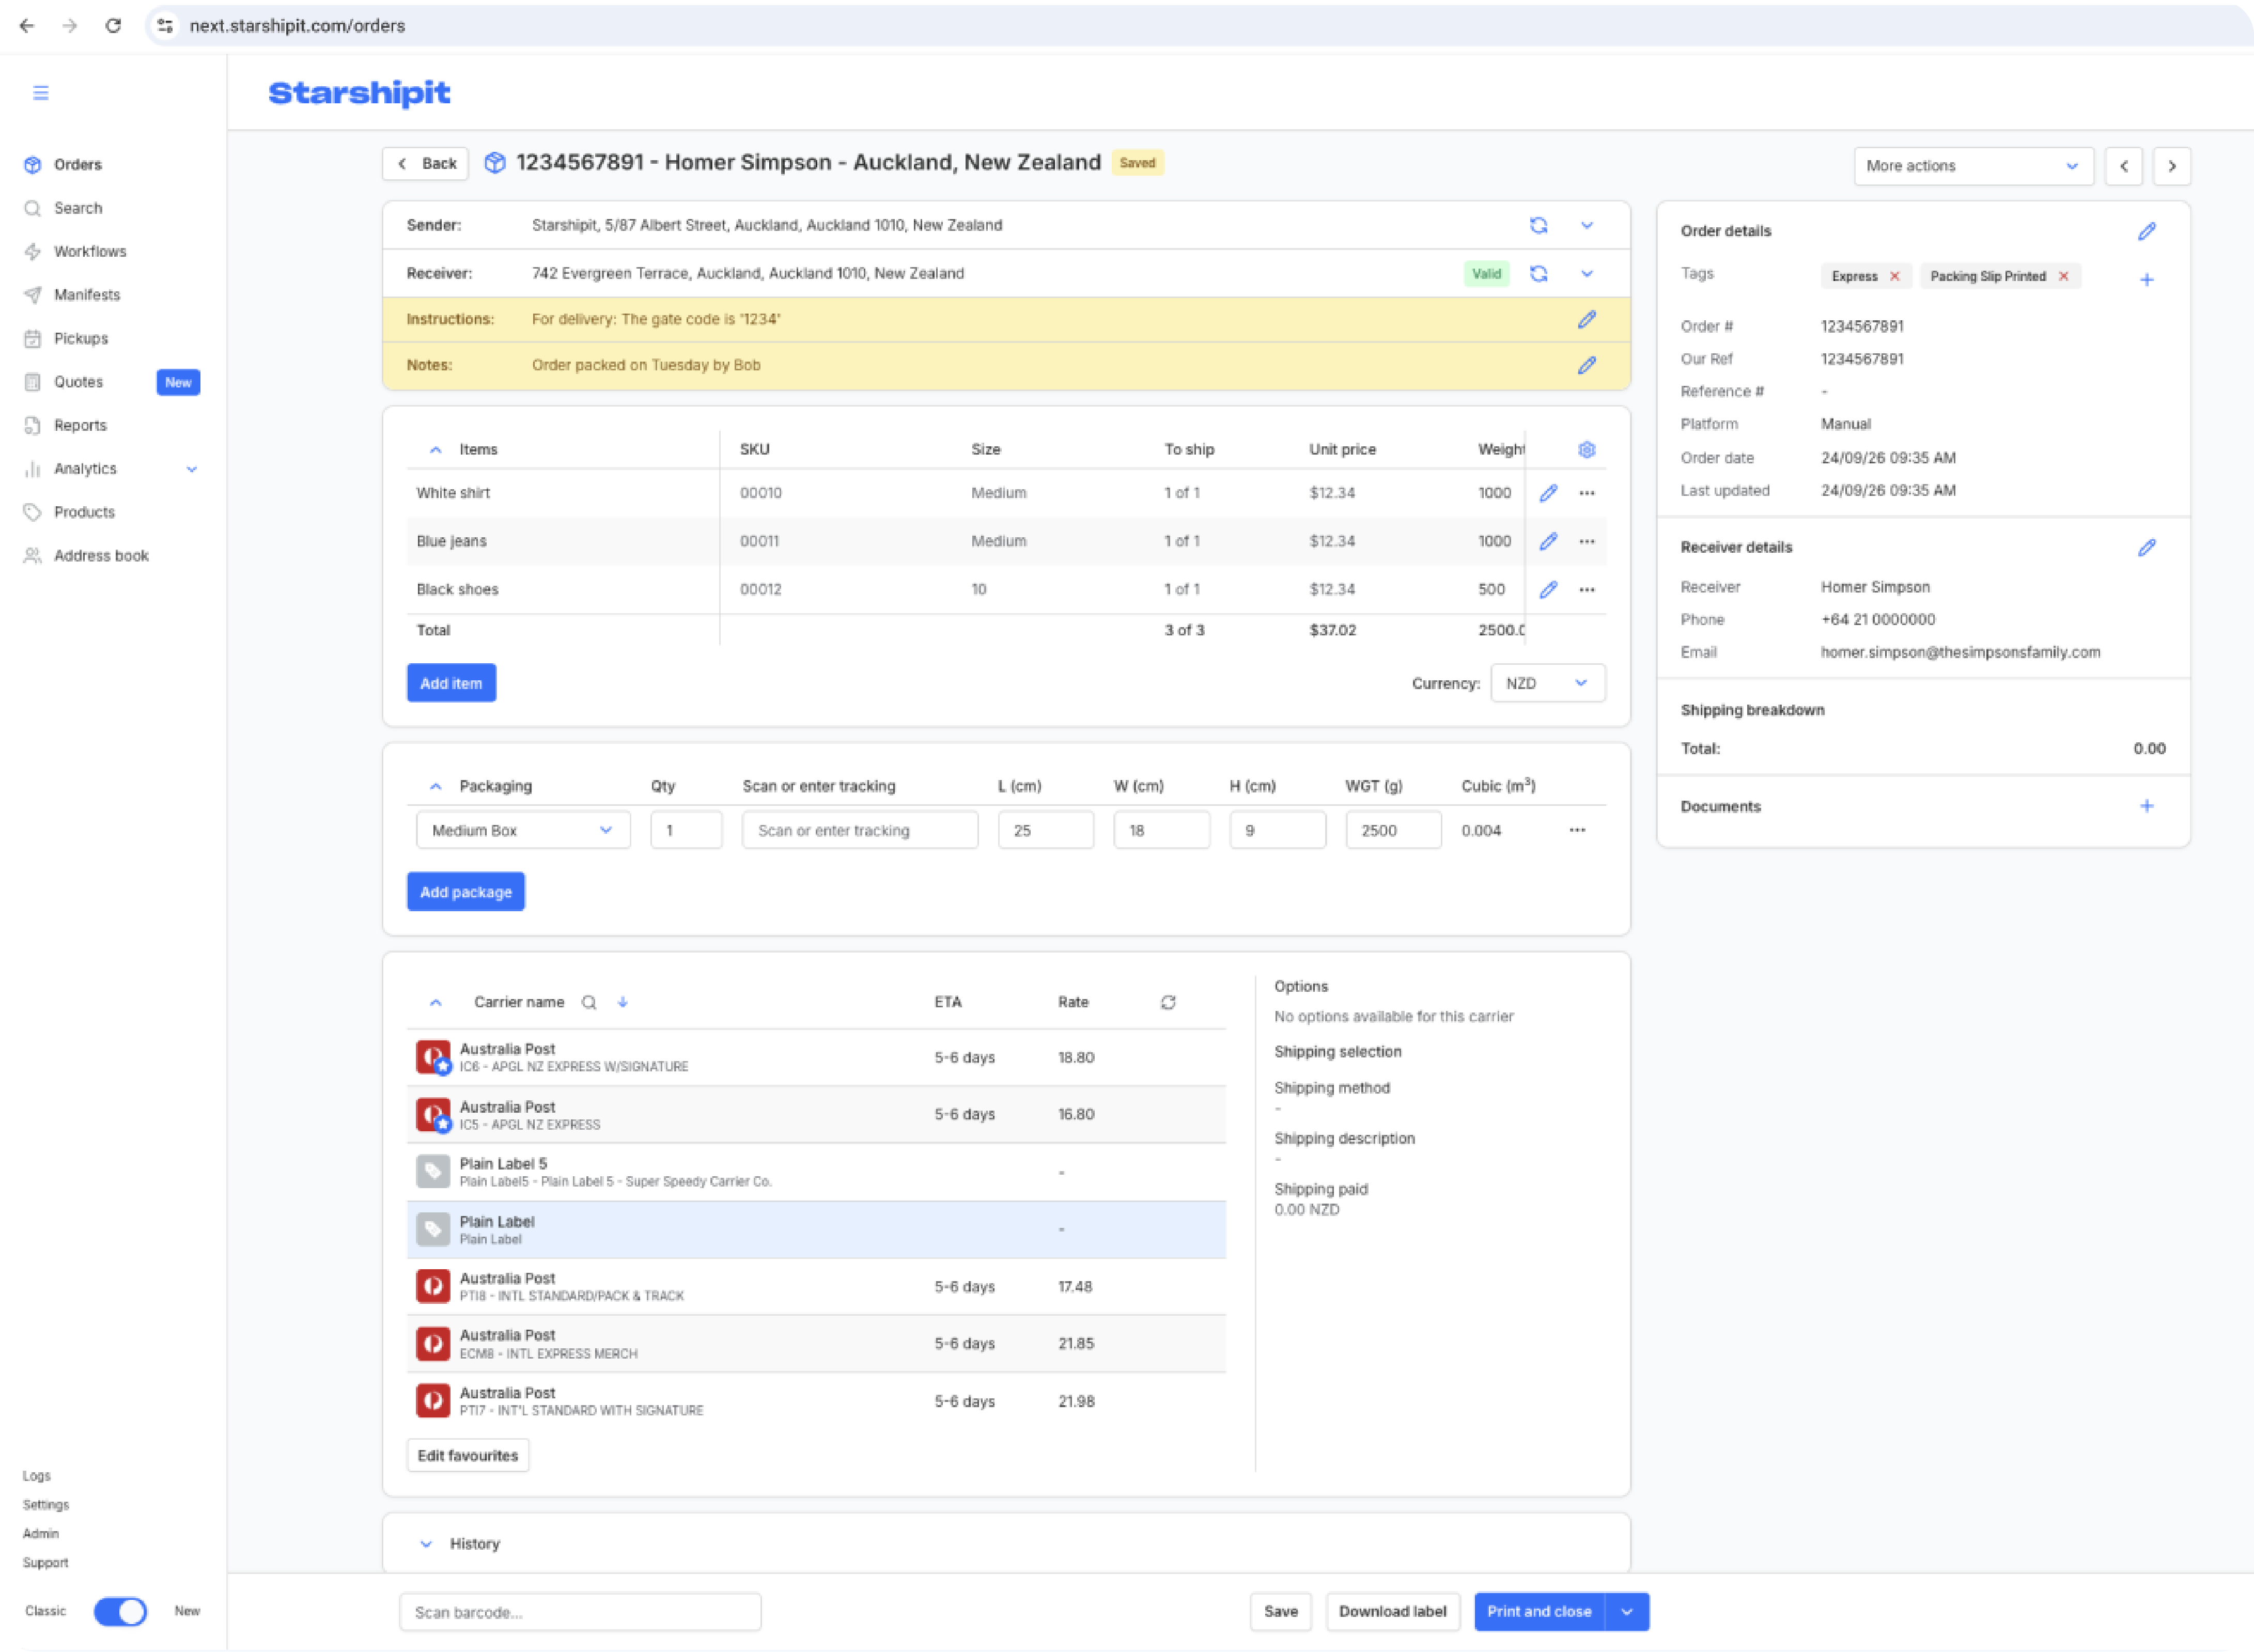The image size is (2254, 1652).
Task: Open Address book in sidebar
Action: (x=101, y=556)
